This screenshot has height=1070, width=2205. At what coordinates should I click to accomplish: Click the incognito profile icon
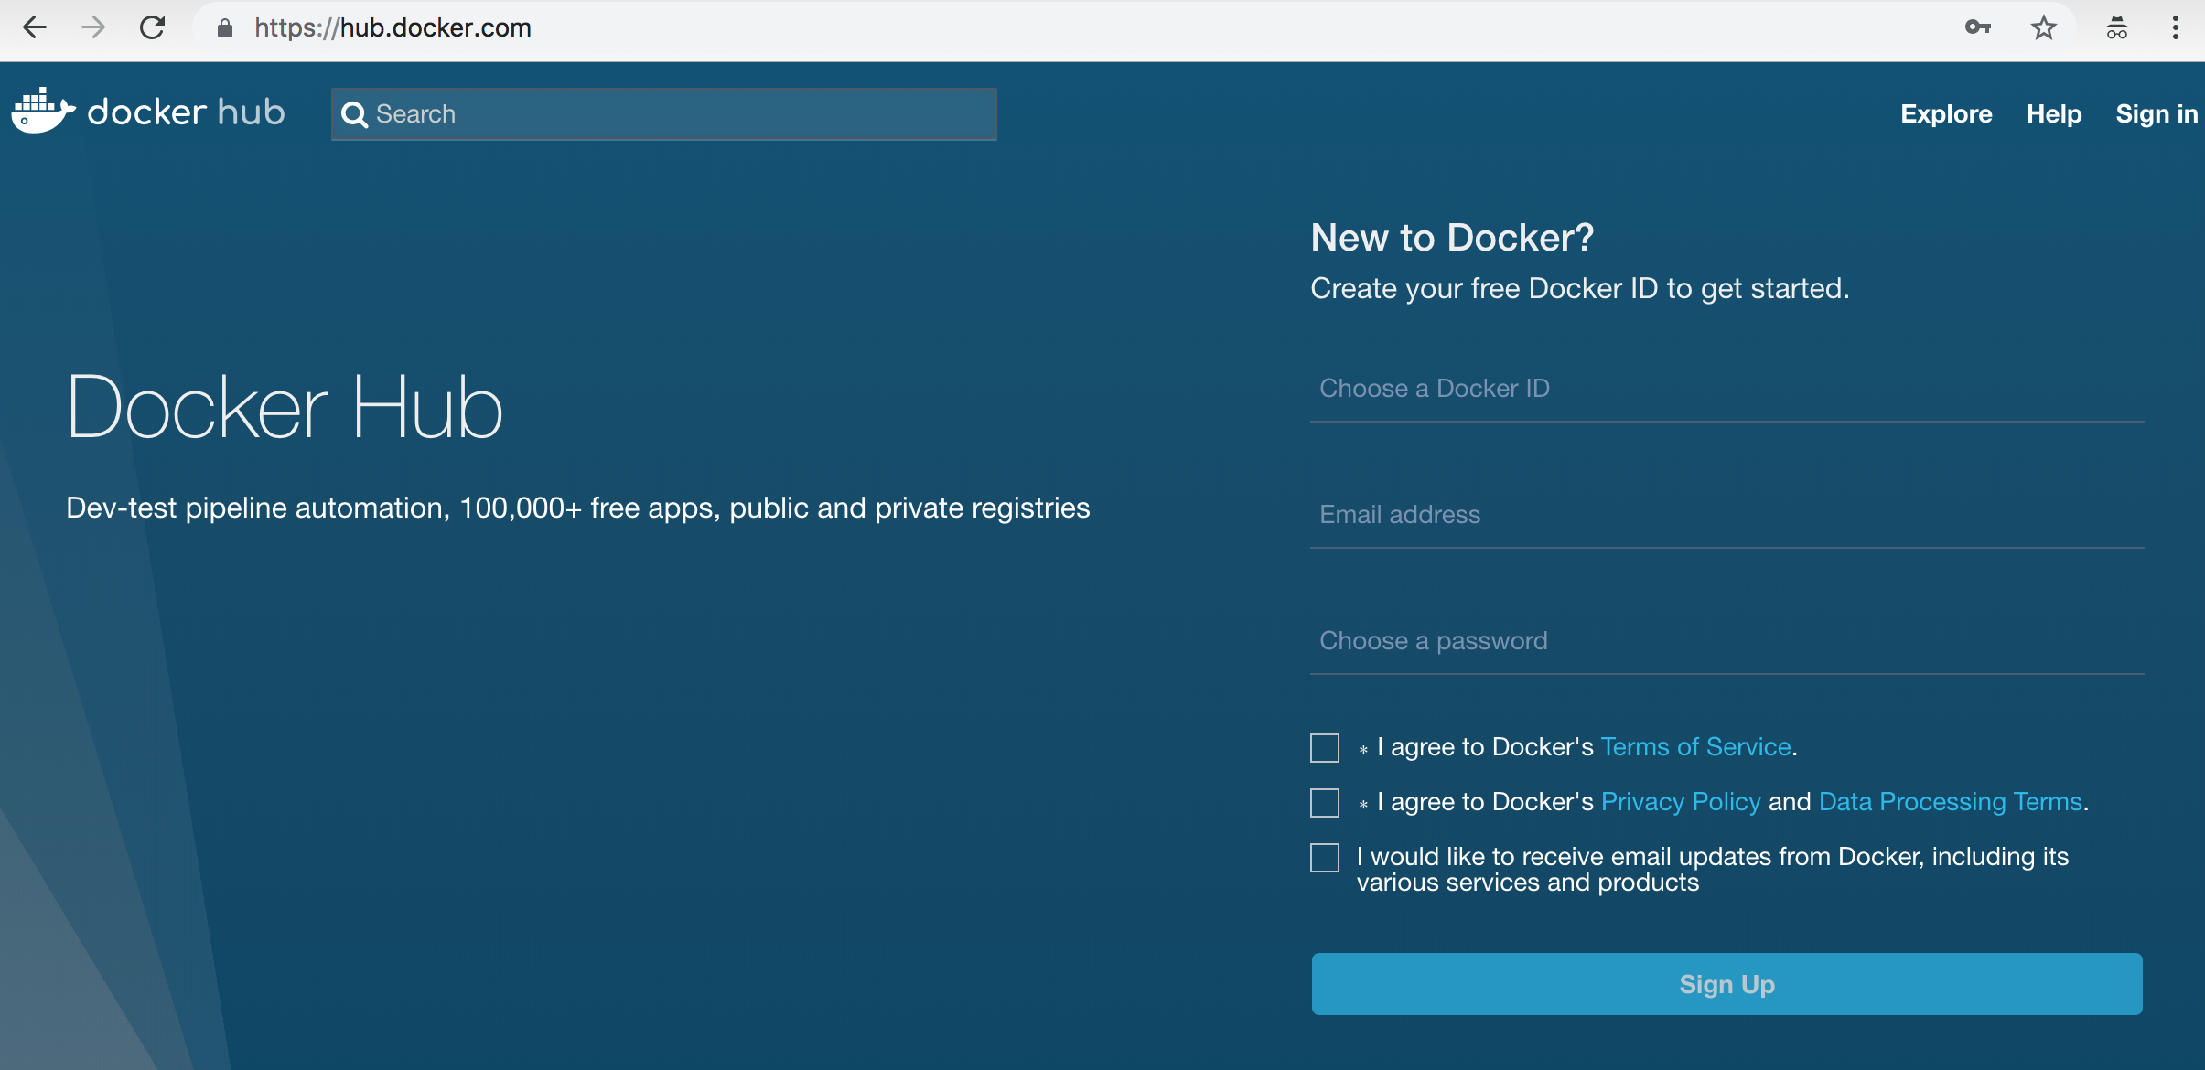pyautogui.click(x=2116, y=27)
